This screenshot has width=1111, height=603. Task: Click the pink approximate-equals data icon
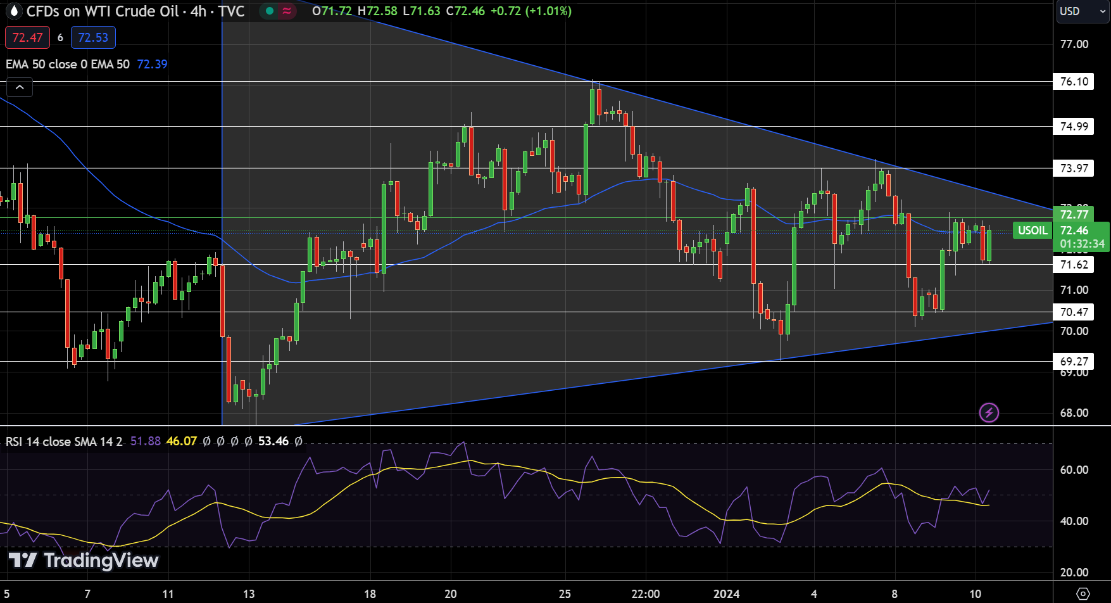[x=287, y=11]
